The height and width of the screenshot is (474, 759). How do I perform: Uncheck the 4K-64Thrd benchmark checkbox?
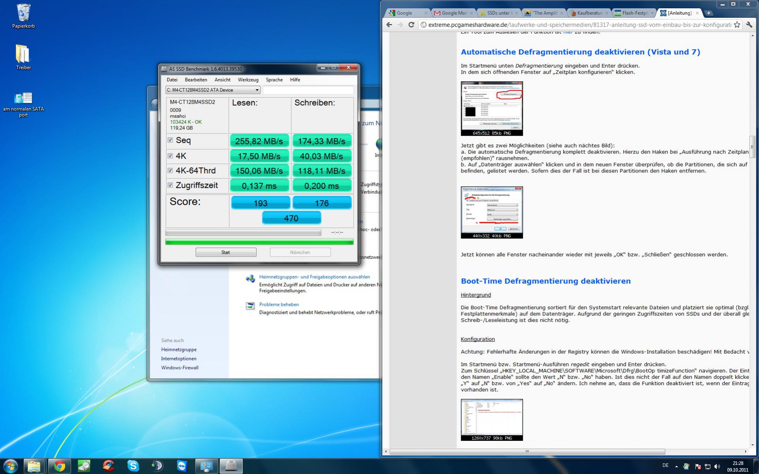tap(170, 170)
